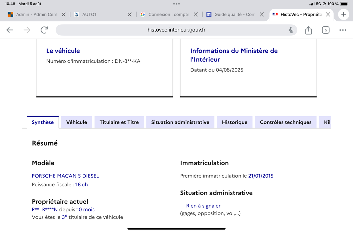Screen dimensions: 353x232
Task: Tap the three-dot multitasking control at top
Action: click(176, 4)
